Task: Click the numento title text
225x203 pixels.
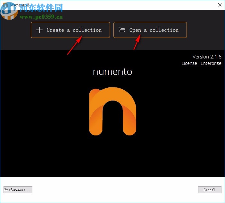Action: [x=113, y=72]
